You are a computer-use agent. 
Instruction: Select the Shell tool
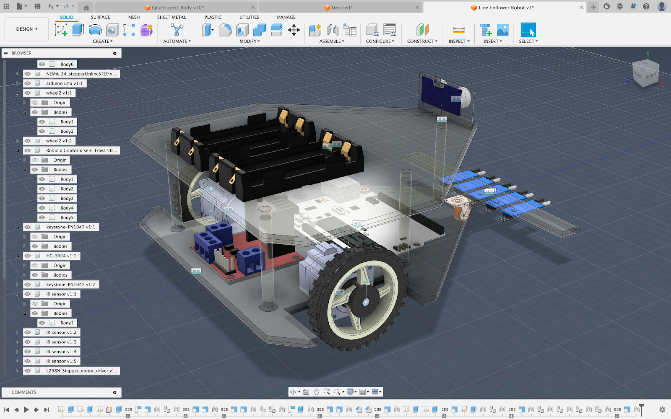tap(242, 30)
